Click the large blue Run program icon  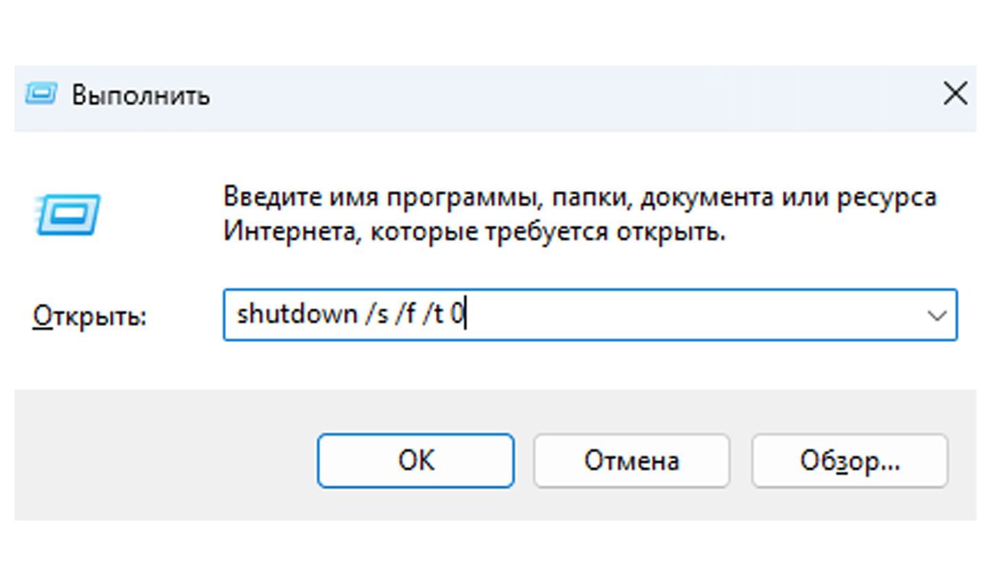click(68, 215)
